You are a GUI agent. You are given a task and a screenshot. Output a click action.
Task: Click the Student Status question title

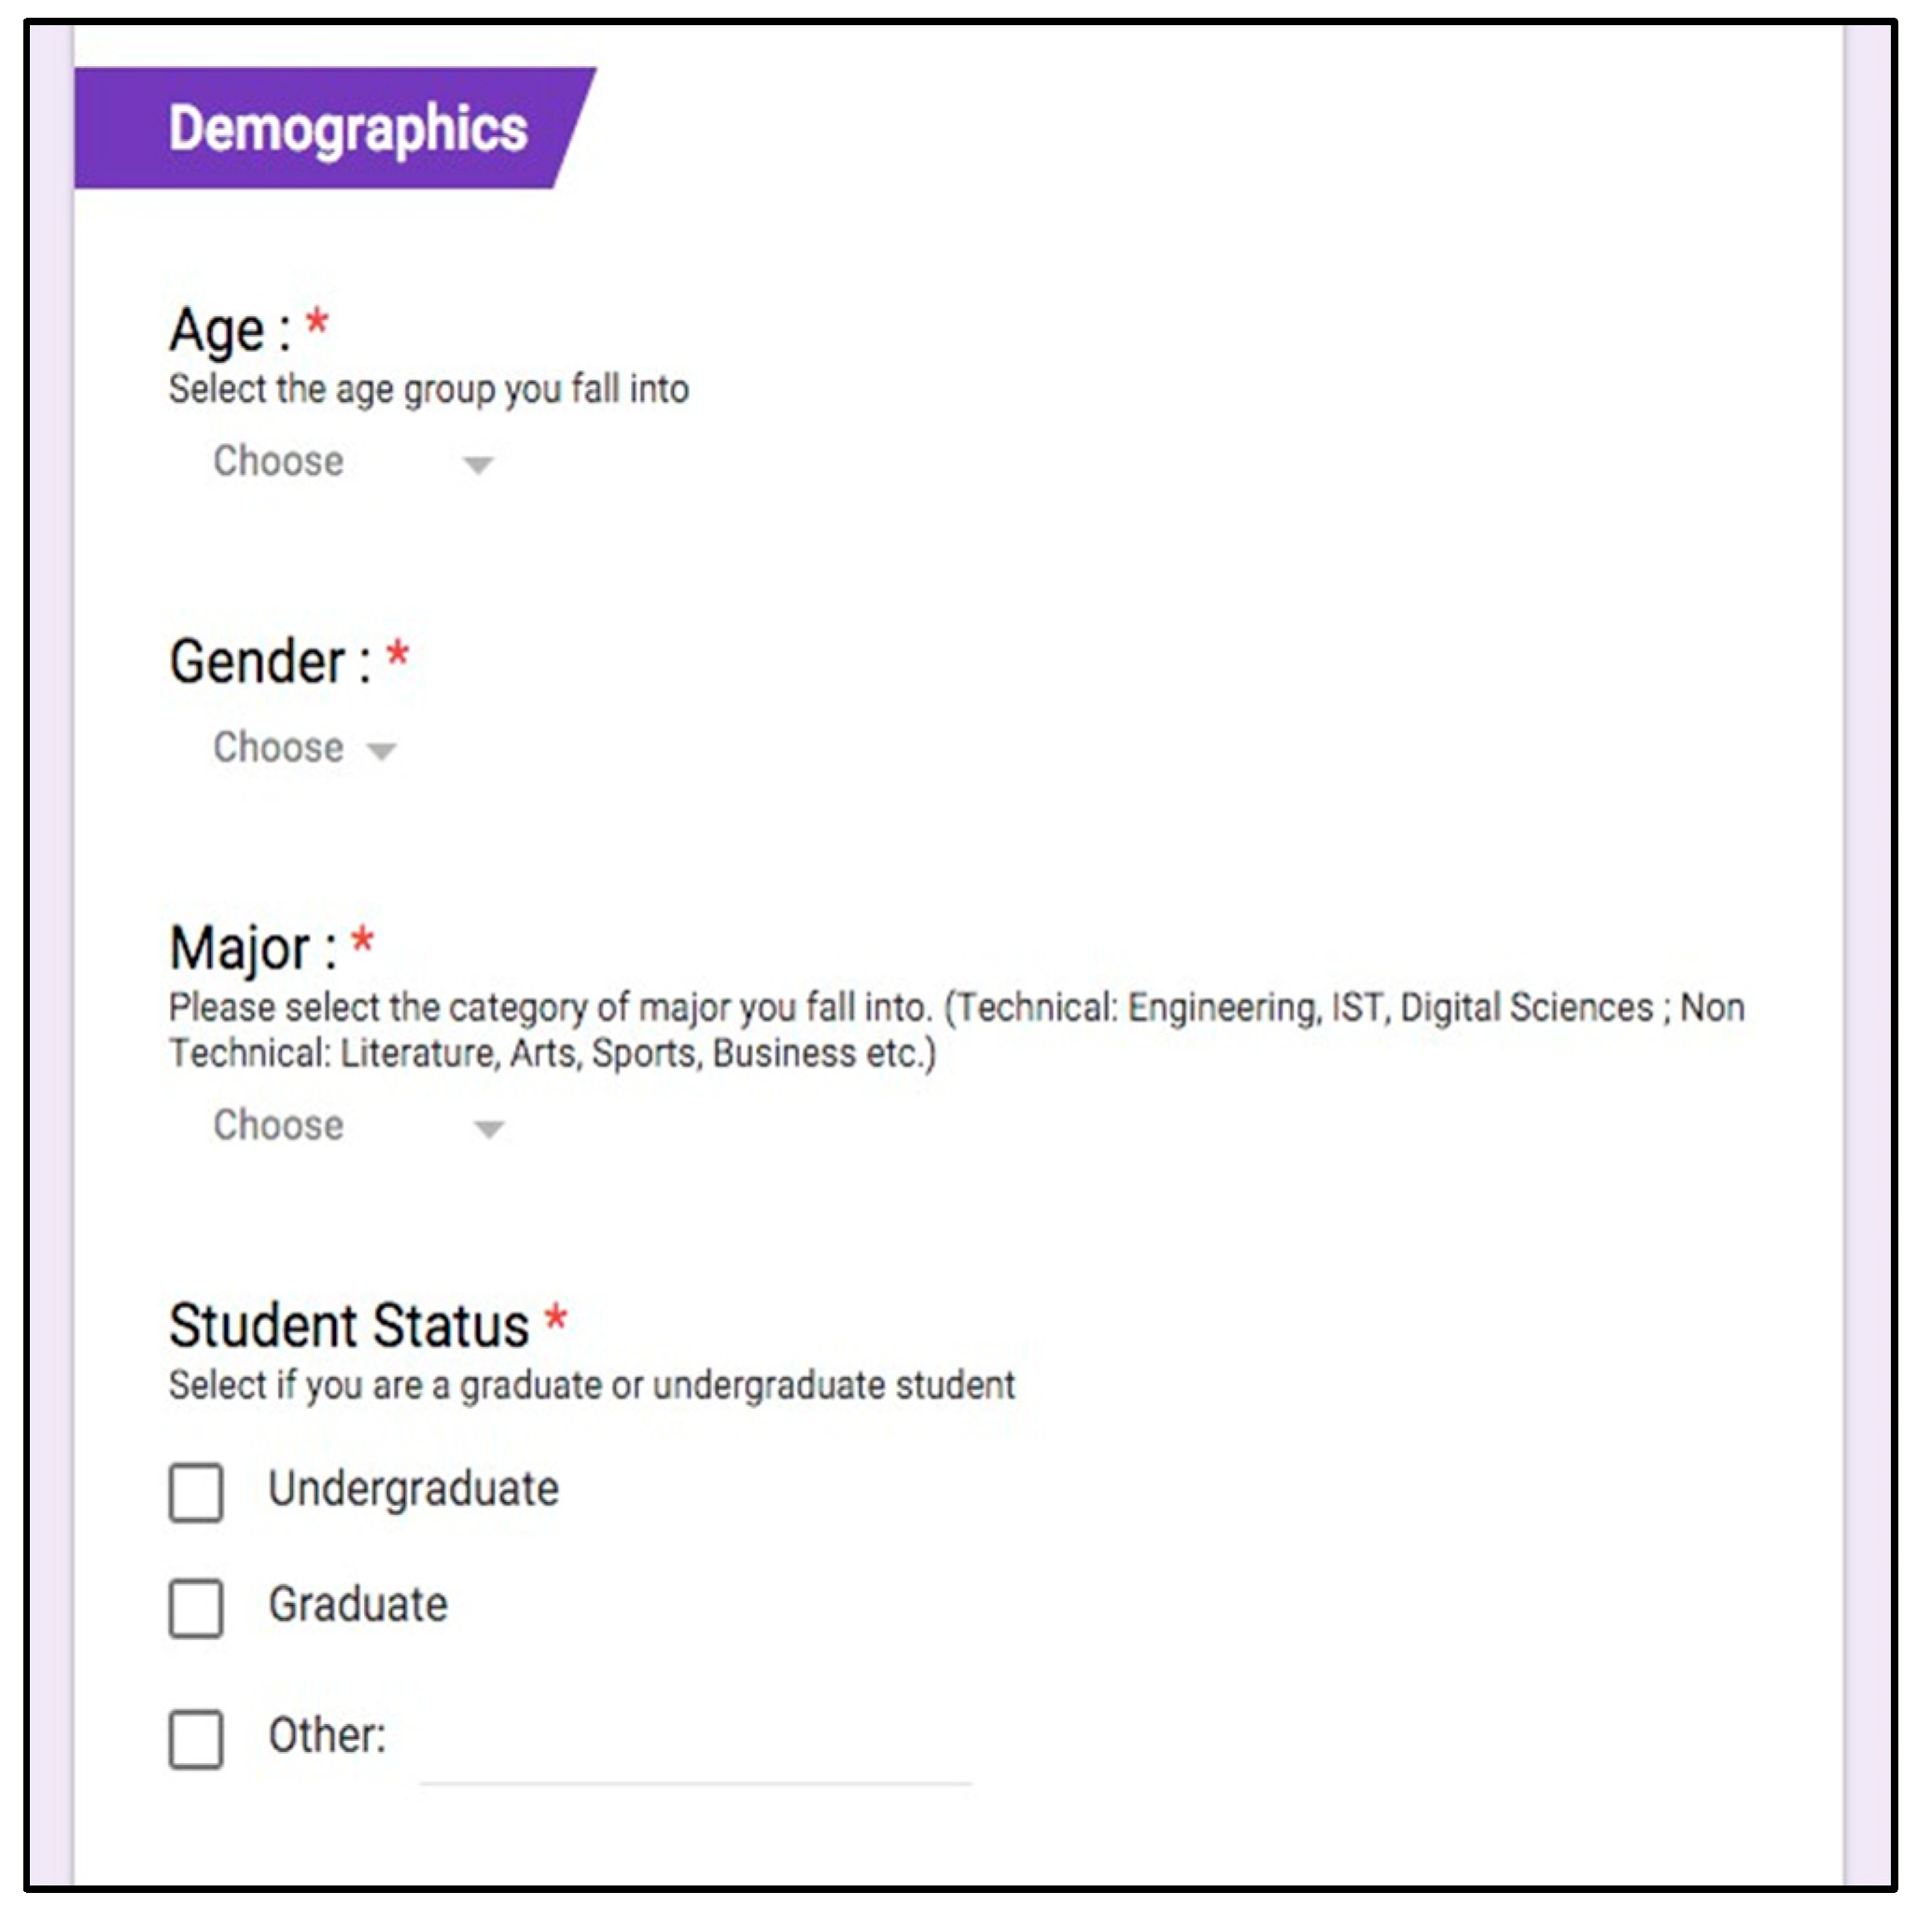(348, 1326)
